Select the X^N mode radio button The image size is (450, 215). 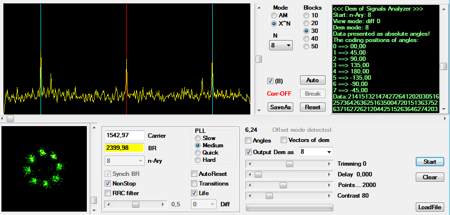tap(274, 24)
